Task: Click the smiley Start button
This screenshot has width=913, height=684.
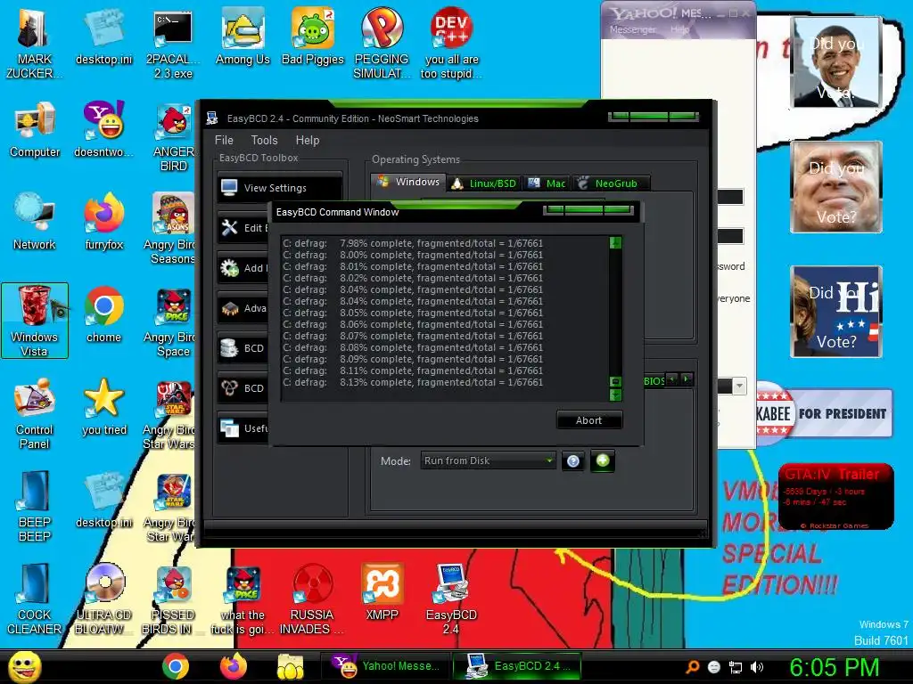Action: (24, 666)
